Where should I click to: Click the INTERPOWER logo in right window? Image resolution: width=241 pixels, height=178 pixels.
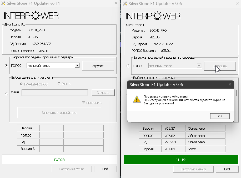pos(153,16)
